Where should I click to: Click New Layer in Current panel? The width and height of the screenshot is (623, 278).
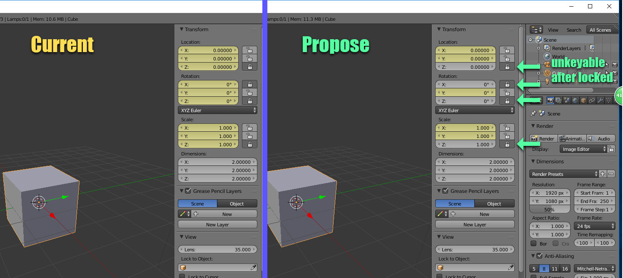tap(217, 225)
